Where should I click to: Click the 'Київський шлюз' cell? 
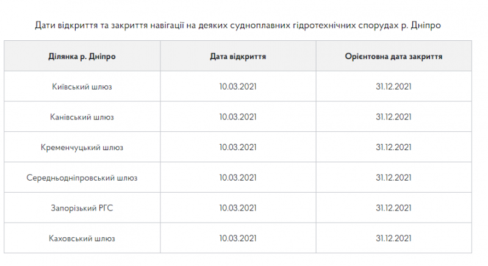(x=82, y=87)
